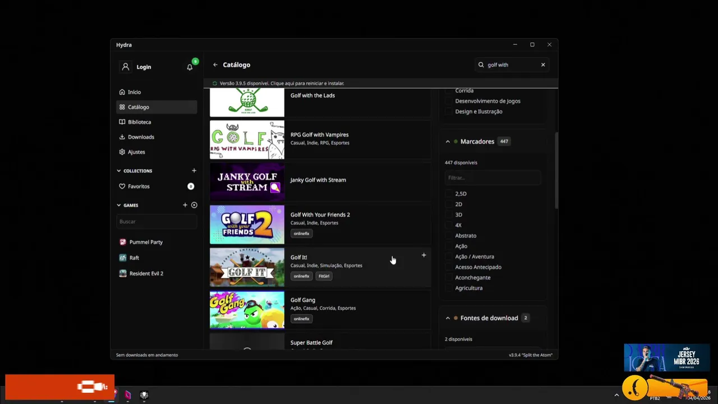Click the FitGirl tag on Golf It!

(x=324, y=276)
